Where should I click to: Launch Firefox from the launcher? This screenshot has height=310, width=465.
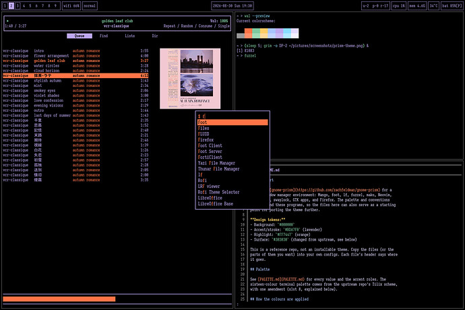point(232,139)
